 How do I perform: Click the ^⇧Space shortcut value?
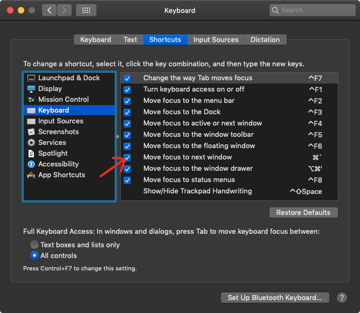[x=306, y=191]
